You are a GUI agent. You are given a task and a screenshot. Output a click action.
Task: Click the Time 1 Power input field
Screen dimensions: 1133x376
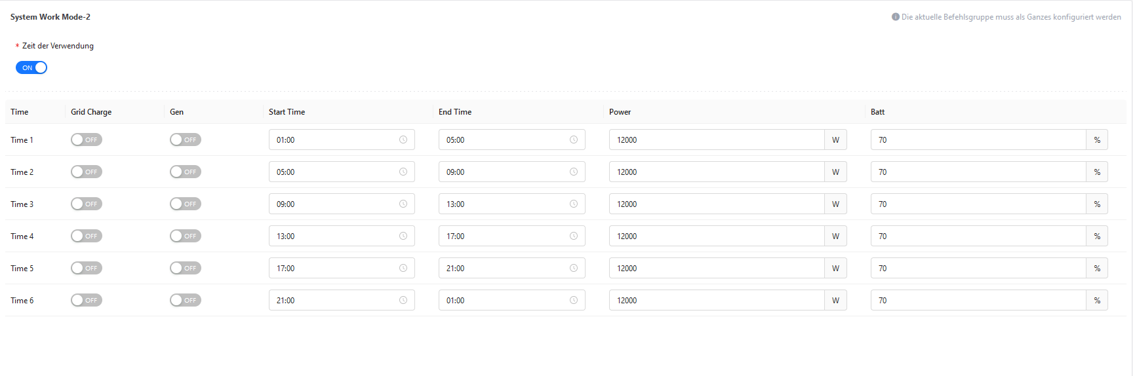tap(717, 140)
